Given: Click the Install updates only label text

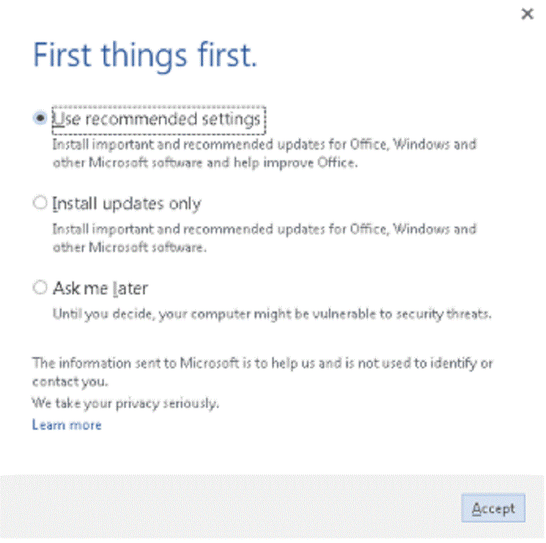Looking at the screenshot, I should (x=126, y=203).
